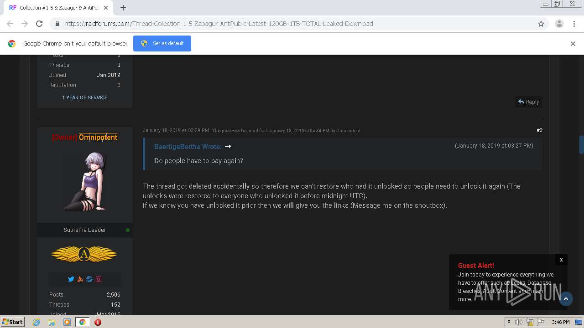584x328 pixels.
Task: Open BaertigeBertha Wrote profile link
Action: tap(188, 146)
